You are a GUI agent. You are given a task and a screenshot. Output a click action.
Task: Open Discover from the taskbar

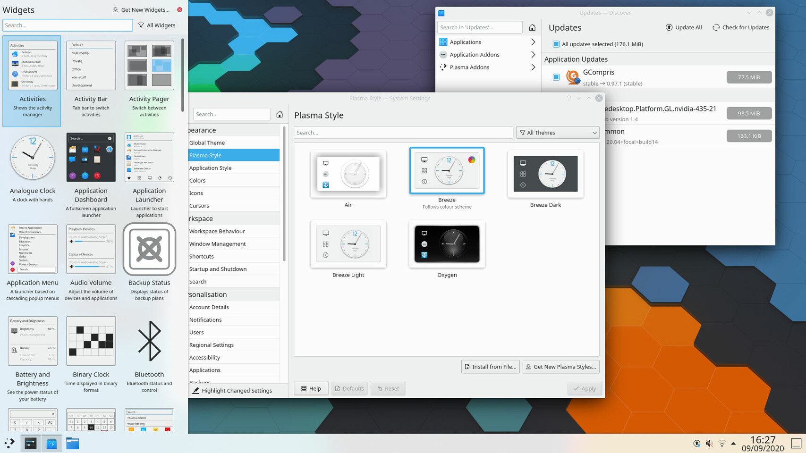pos(51,444)
